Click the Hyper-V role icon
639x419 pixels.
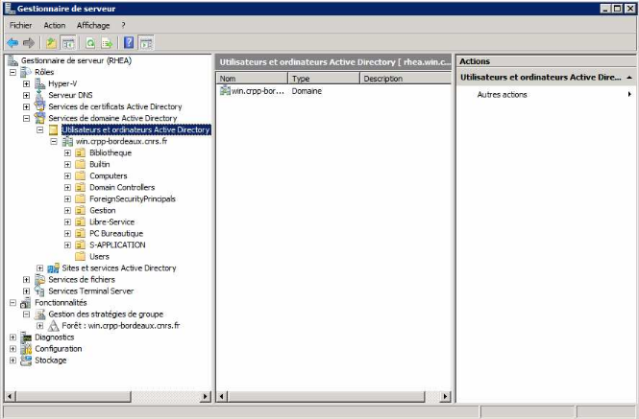[40, 83]
